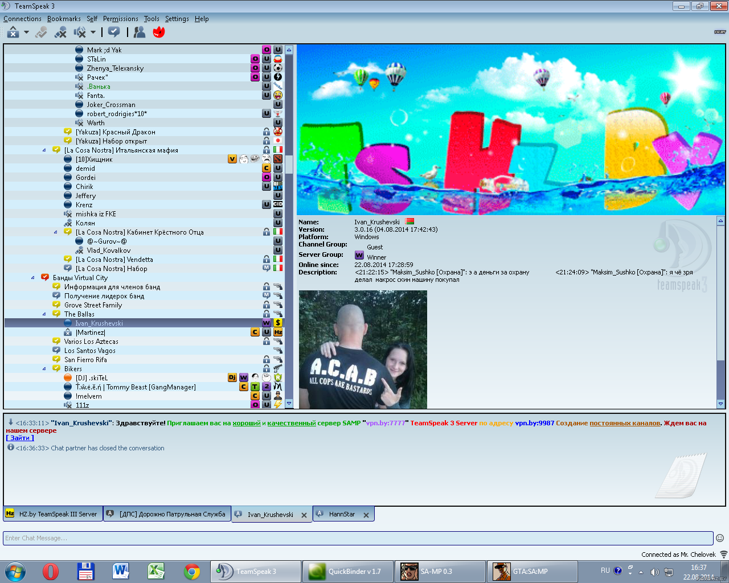Open the Settings menu
Image resolution: width=729 pixels, height=583 pixels.
click(177, 19)
